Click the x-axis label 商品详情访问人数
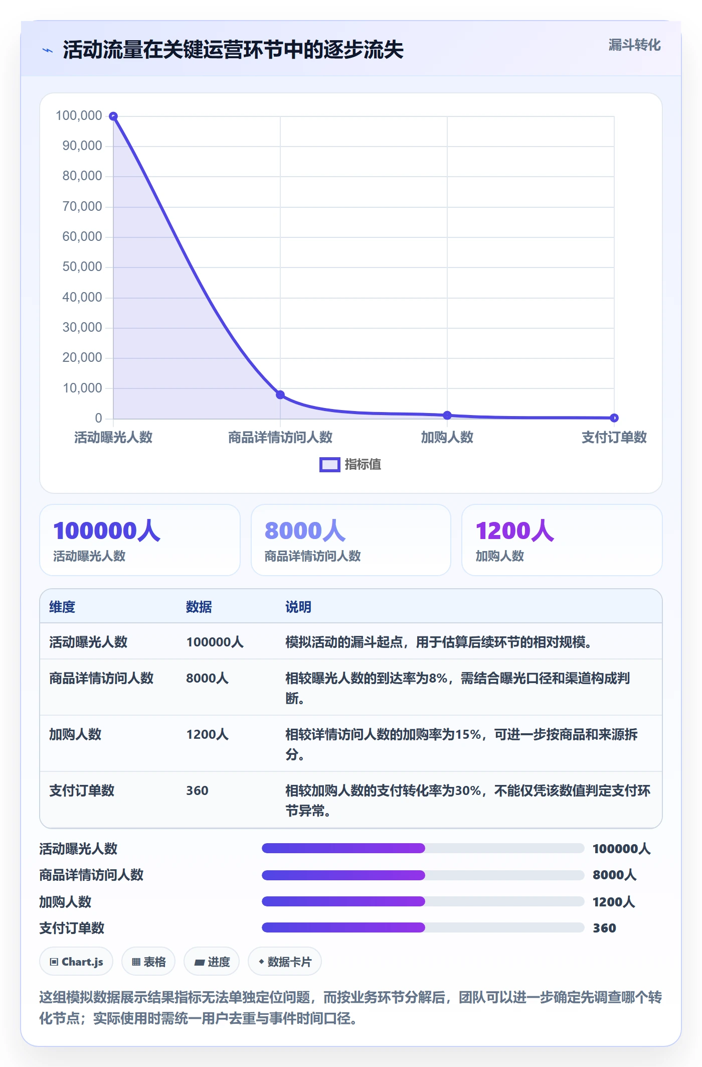 click(x=280, y=437)
